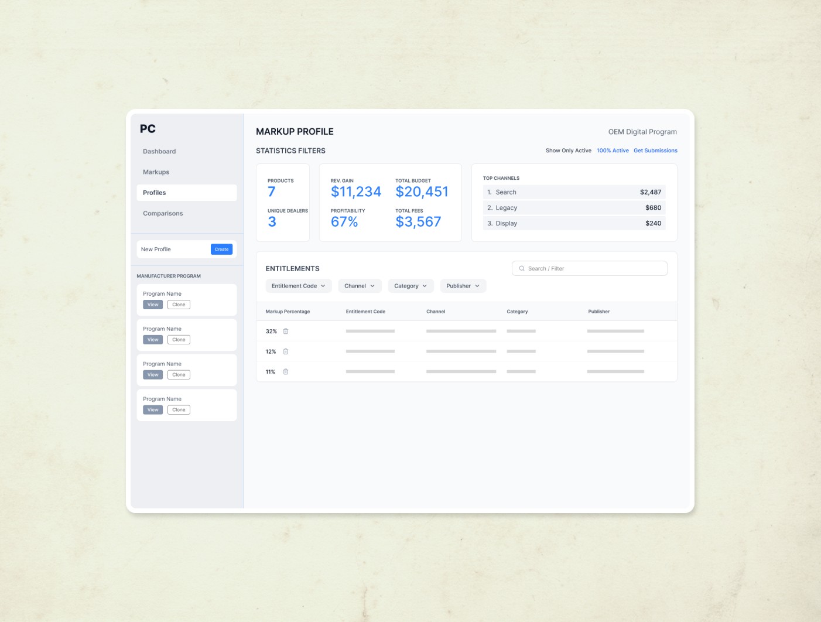Click the 11% markup value
821x622 pixels.
(x=270, y=372)
